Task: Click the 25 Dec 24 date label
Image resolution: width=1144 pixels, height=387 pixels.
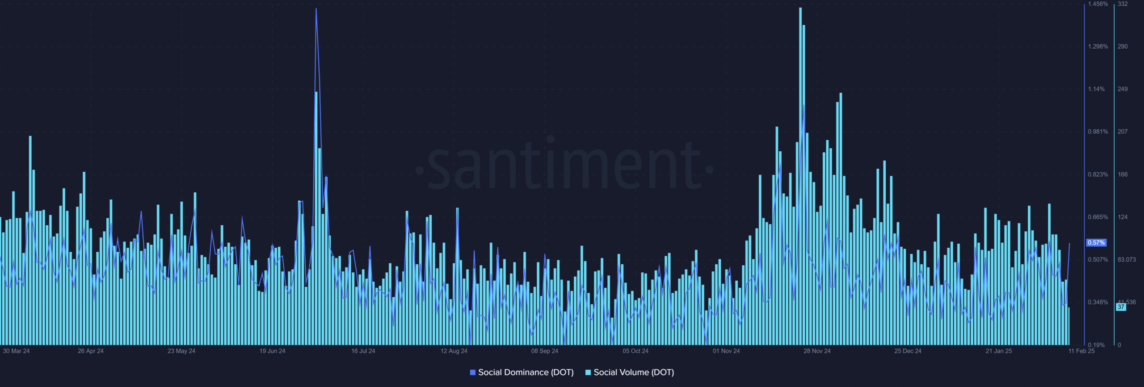Action: 908,351
